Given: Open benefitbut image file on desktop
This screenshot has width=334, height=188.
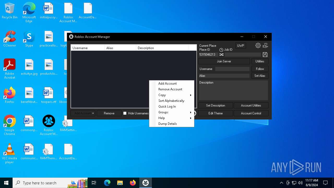Looking at the screenshot, I should (29, 95).
